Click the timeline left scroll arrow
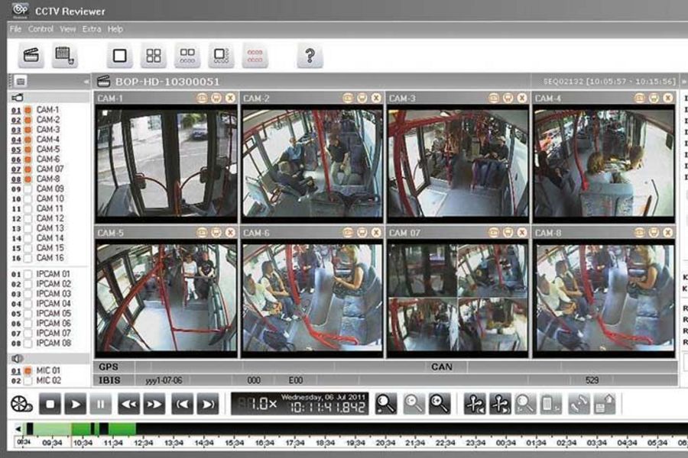 pyautogui.click(x=18, y=429)
